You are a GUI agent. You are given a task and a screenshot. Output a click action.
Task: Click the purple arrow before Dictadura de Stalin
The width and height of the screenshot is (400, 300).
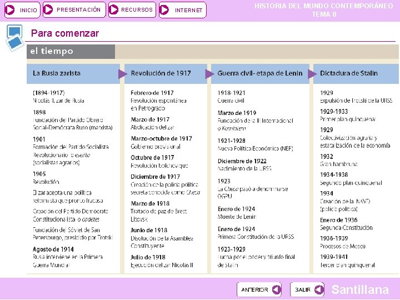click(312, 74)
